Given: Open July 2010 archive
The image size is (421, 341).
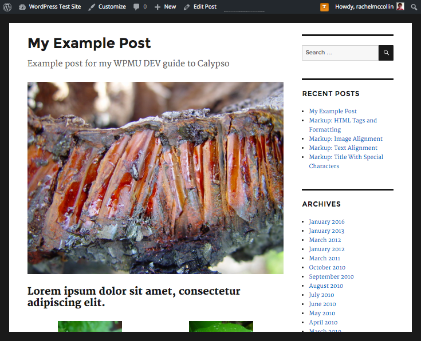Looking at the screenshot, I should click(321, 295).
